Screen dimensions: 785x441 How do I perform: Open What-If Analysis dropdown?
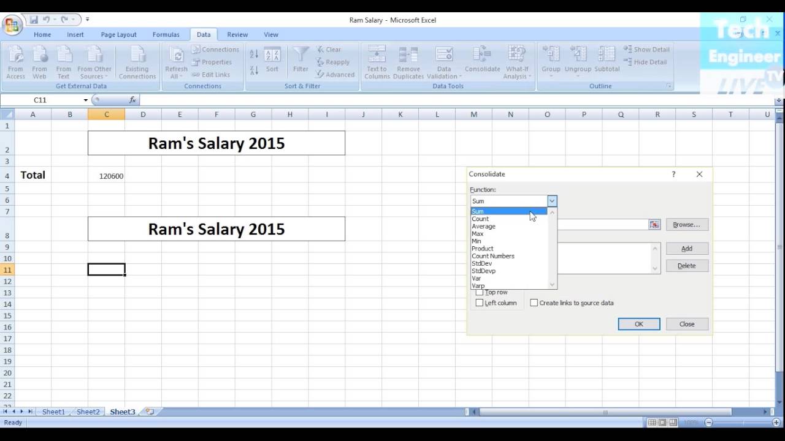517,62
